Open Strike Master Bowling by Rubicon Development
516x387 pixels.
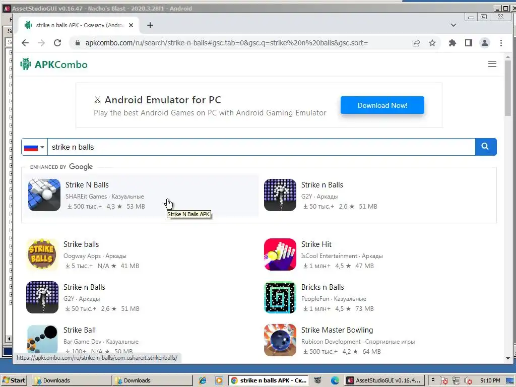(337, 330)
